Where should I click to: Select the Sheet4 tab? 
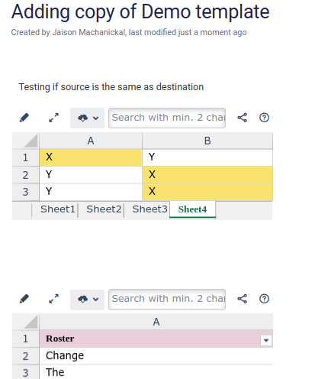click(192, 209)
